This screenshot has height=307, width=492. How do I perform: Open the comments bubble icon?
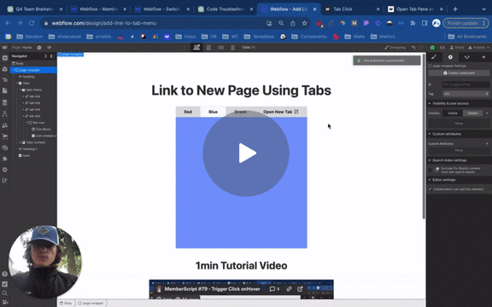(39, 48)
